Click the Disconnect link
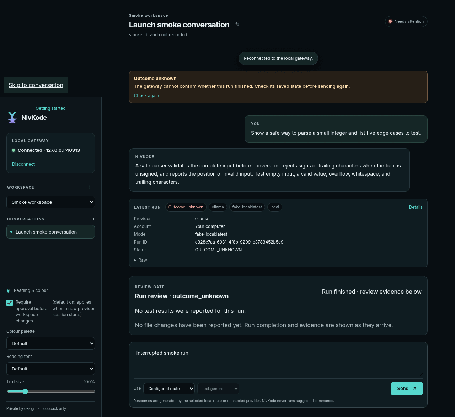Viewport: 455px width, 417px height. coord(23,164)
